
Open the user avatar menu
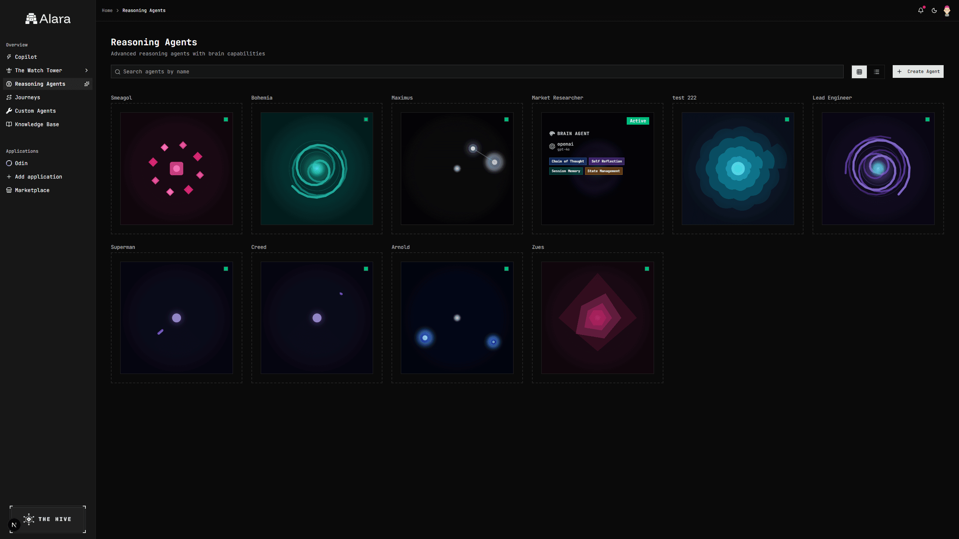click(x=947, y=10)
